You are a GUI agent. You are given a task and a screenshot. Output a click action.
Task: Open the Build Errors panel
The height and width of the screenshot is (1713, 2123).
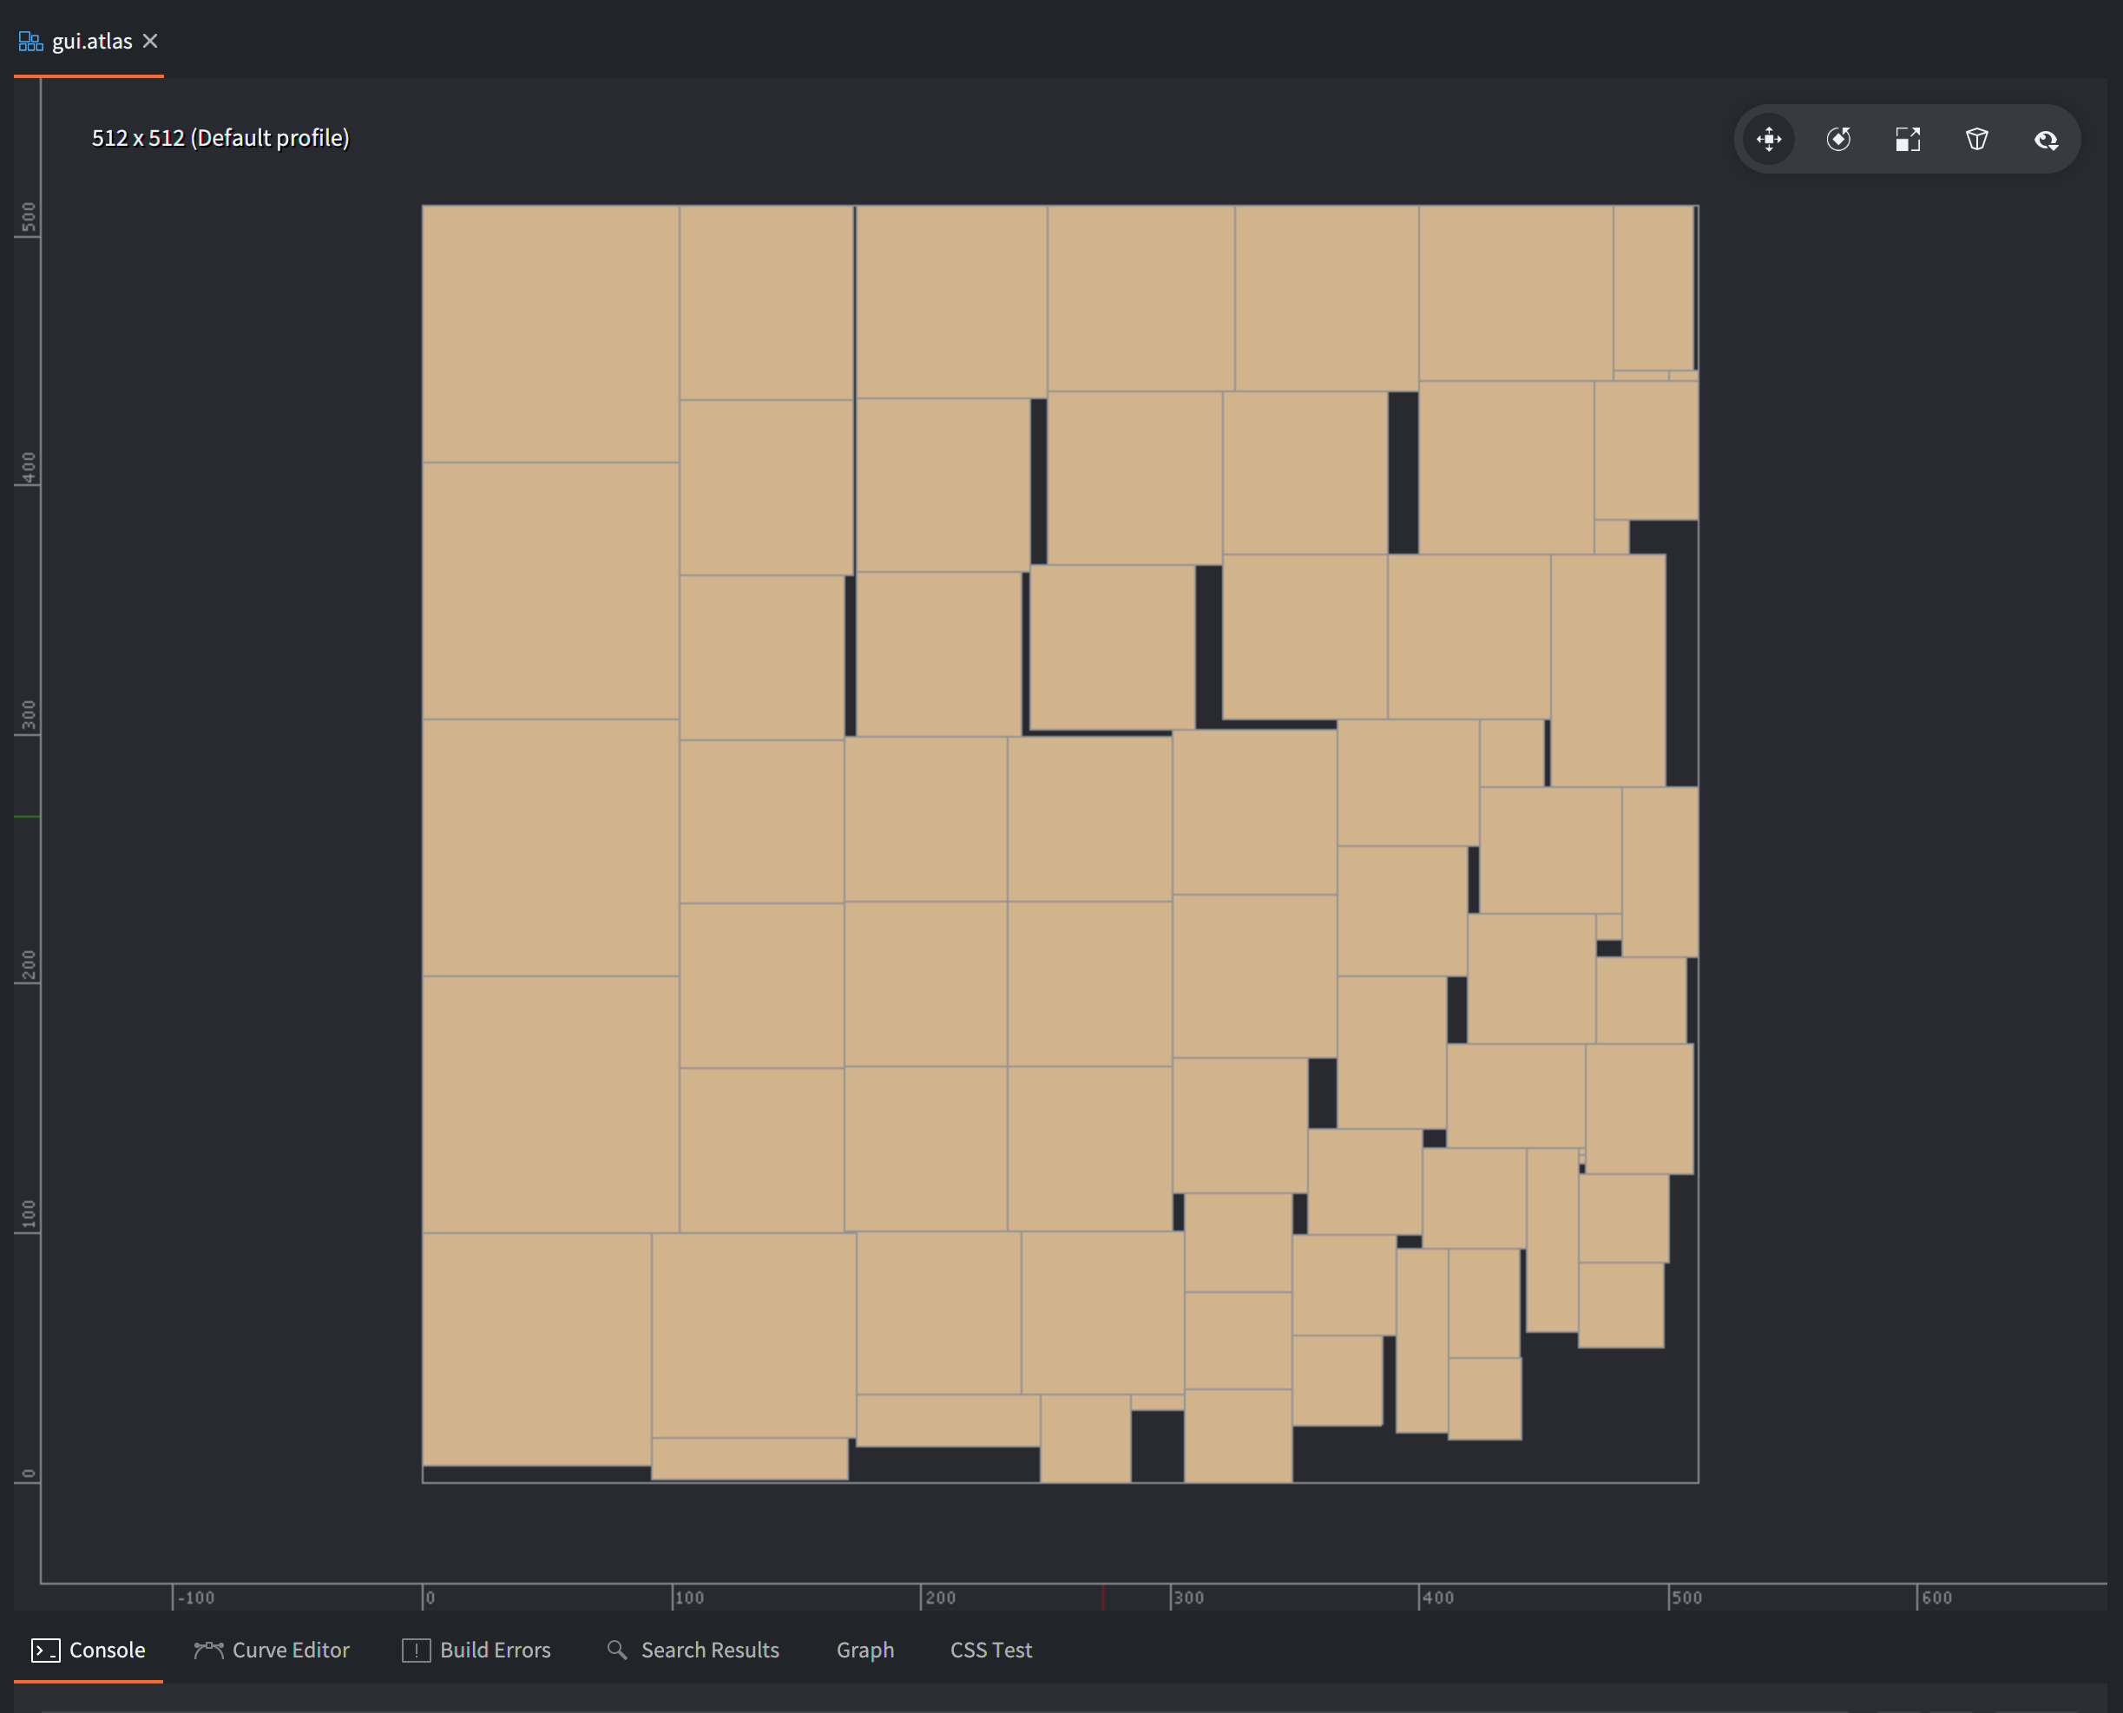tap(495, 1649)
